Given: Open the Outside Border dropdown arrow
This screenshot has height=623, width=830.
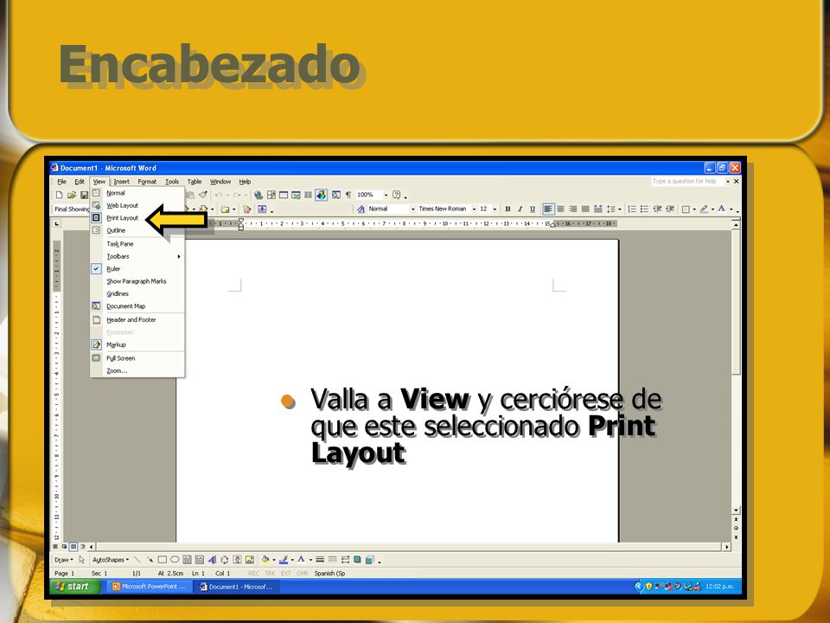Looking at the screenshot, I should [x=694, y=209].
